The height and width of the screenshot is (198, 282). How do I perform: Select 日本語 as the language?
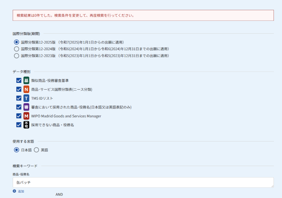click(16, 150)
